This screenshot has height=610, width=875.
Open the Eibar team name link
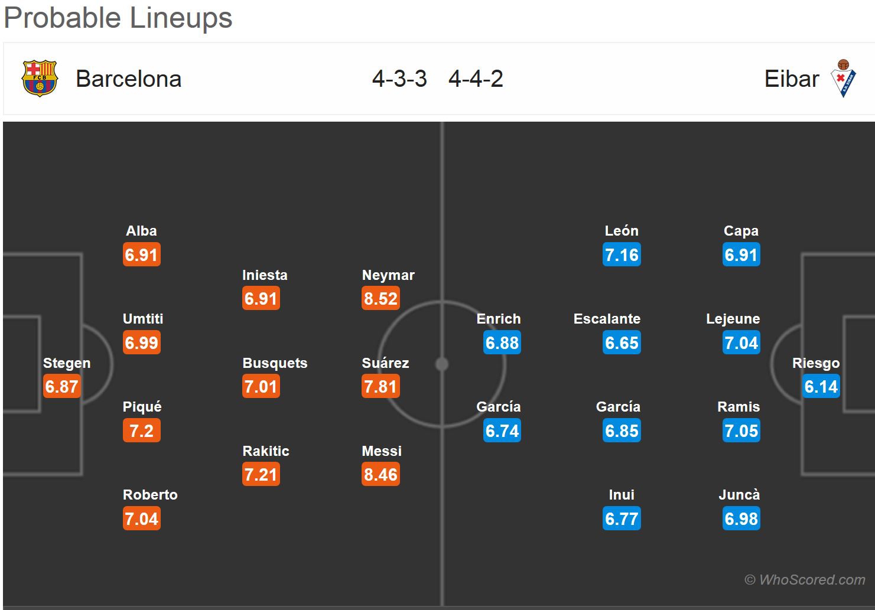pos(792,79)
